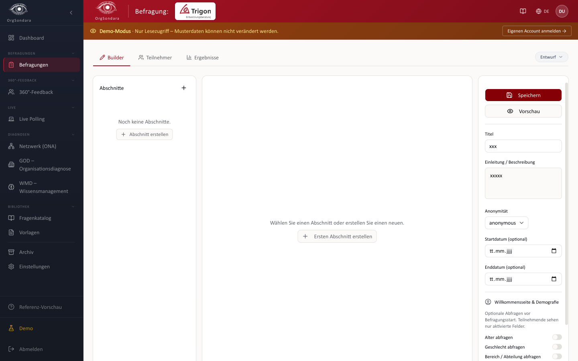This screenshot has height=361, width=578.
Task: Click the Enddatum date field
Action: [523, 279]
